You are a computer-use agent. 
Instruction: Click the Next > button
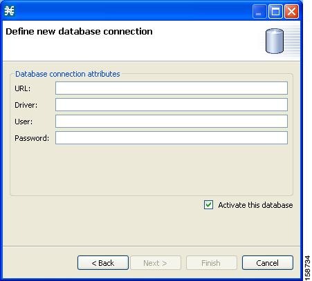coord(156,263)
